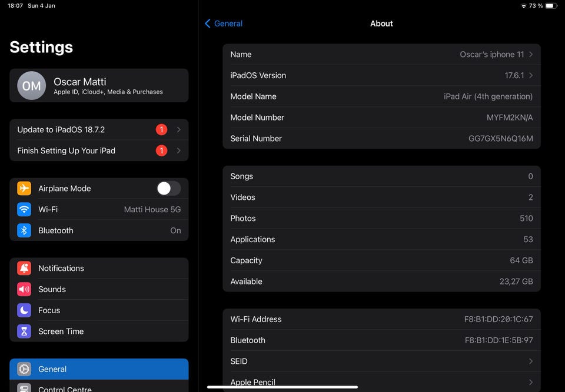Tap Wi-Fi Address F8:B1:DD:20:1C:67
This screenshot has height=392, width=565.
[498, 319]
